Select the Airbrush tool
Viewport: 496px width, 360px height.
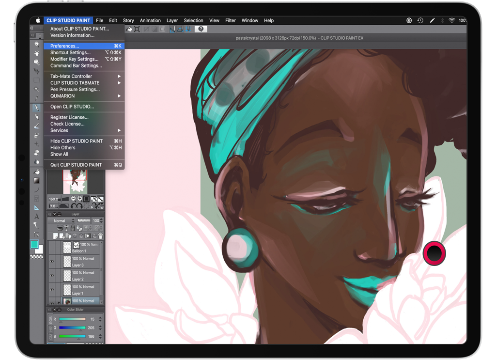37,135
